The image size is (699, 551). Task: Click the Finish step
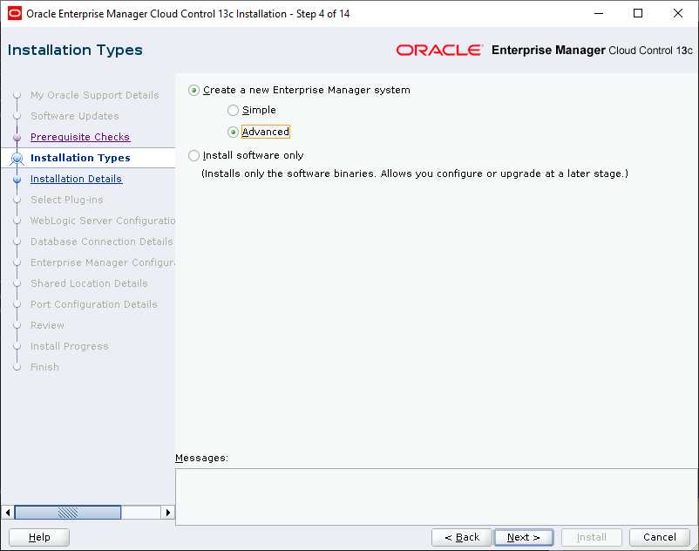pyautogui.click(x=44, y=367)
